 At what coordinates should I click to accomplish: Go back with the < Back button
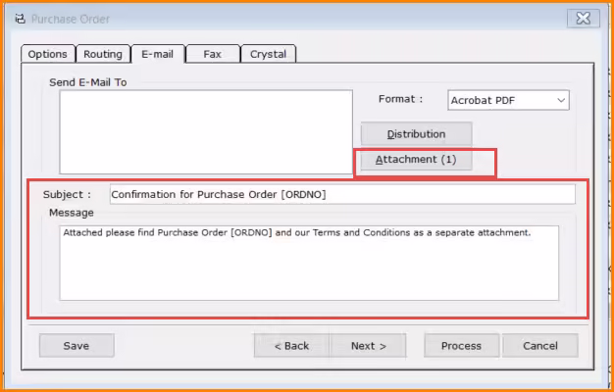click(291, 345)
